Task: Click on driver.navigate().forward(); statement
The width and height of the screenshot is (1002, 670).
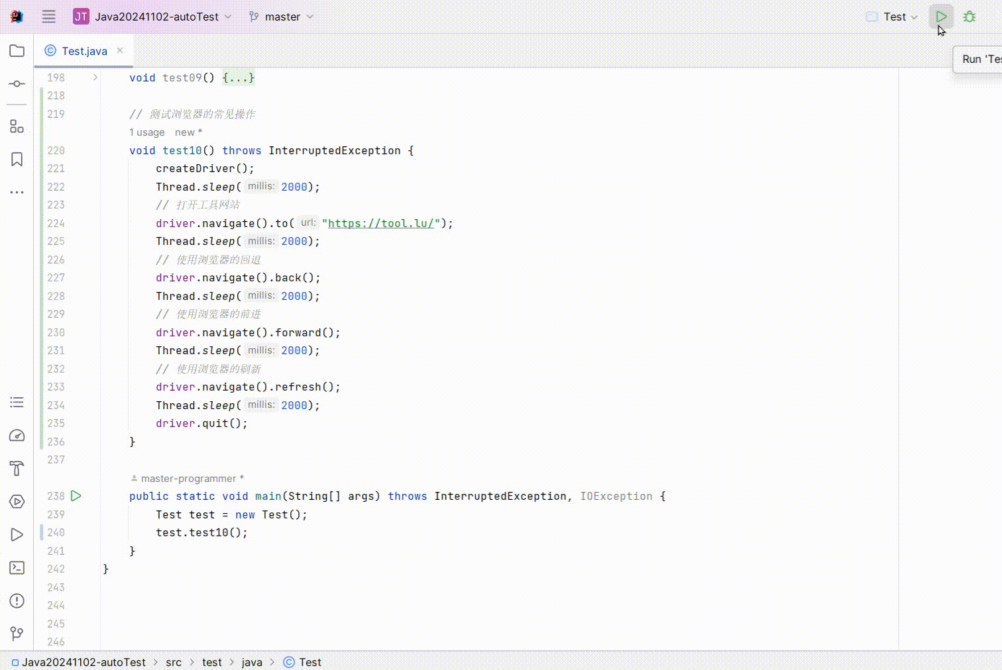Action: pyautogui.click(x=248, y=332)
